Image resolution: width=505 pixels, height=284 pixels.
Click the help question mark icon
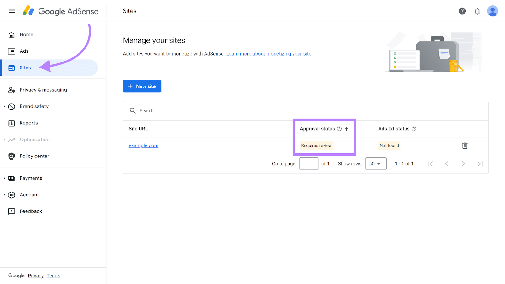pyautogui.click(x=462, y=11)
